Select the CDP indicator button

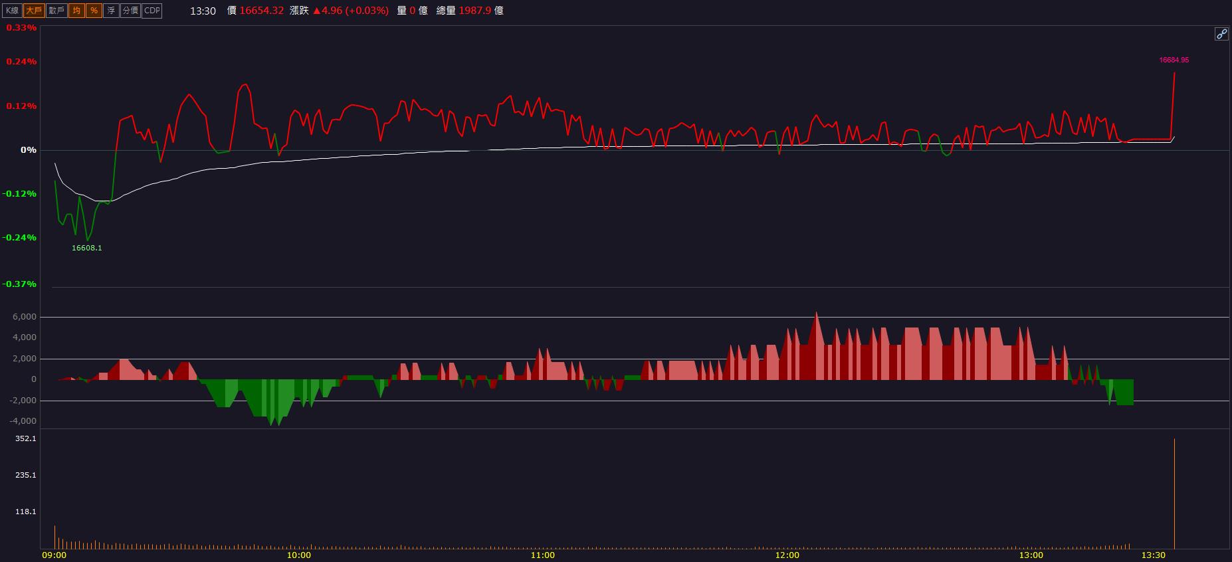pos(152,11)
